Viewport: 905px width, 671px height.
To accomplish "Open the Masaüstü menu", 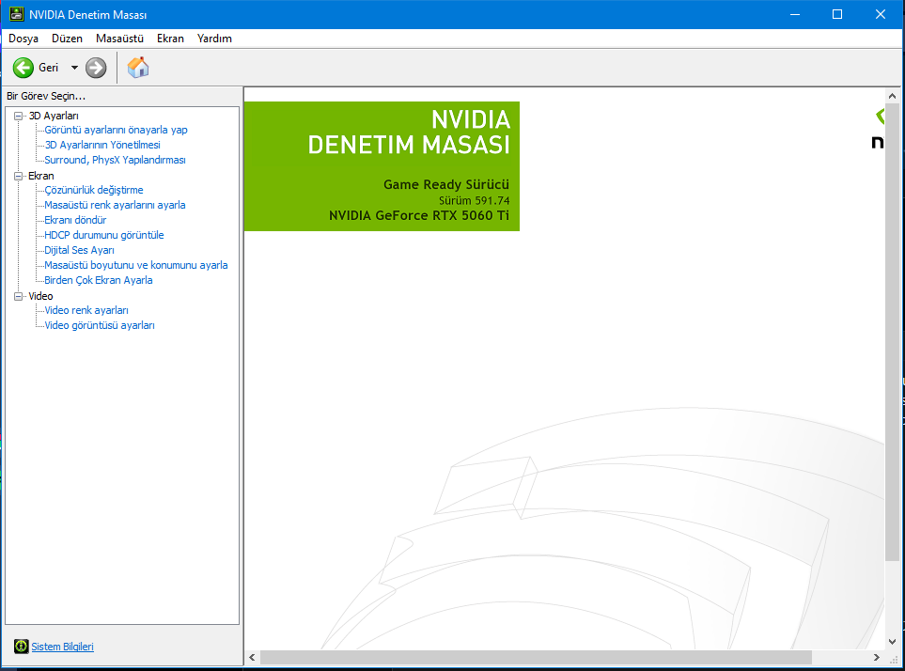I will [119, 39].
